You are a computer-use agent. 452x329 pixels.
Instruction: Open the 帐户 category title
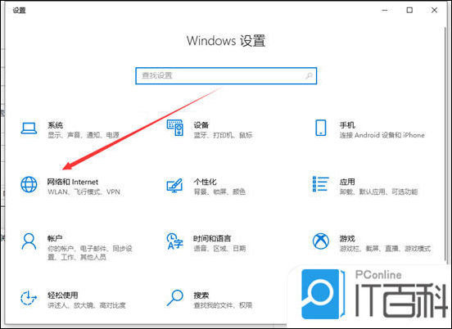[55, 238]
